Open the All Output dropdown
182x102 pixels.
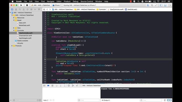click(x=106, y=100)
